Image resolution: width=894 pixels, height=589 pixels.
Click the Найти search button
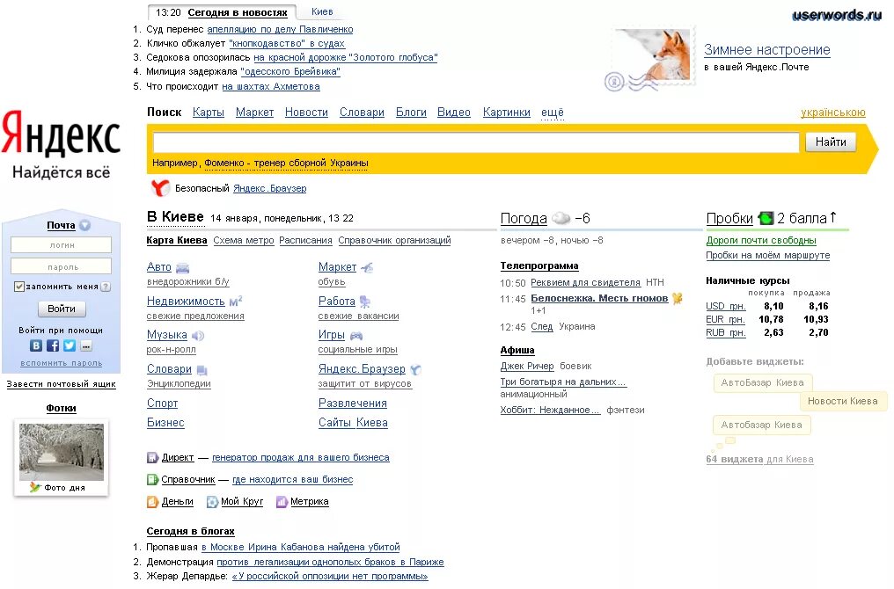tap(831, 142)
